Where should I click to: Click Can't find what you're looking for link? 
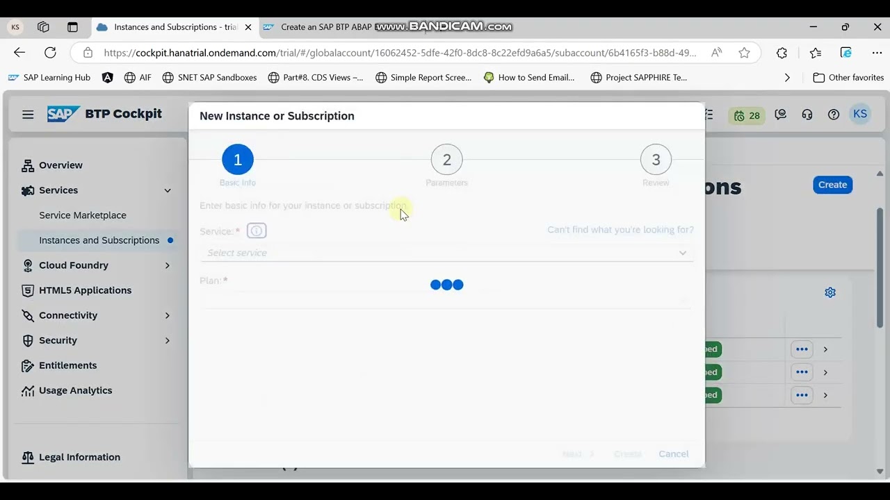(x=620, y=230)
